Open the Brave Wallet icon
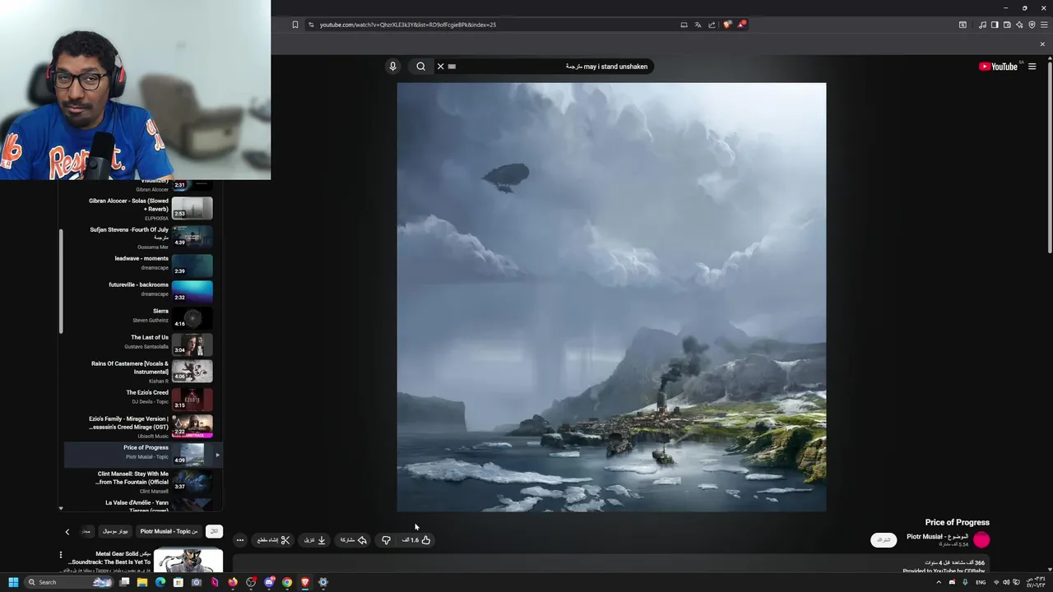The width and height of the screenshot is (1053, 592). pos(1007,25)
